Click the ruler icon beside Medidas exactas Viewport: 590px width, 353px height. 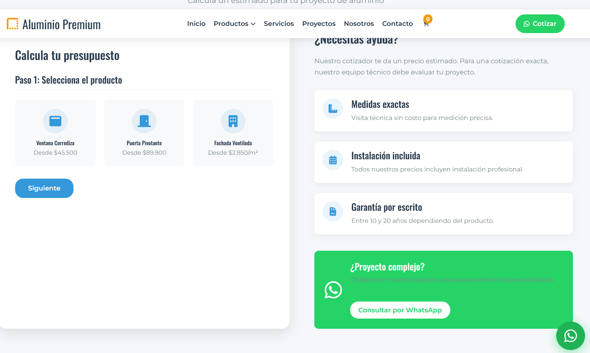[333, 108]
